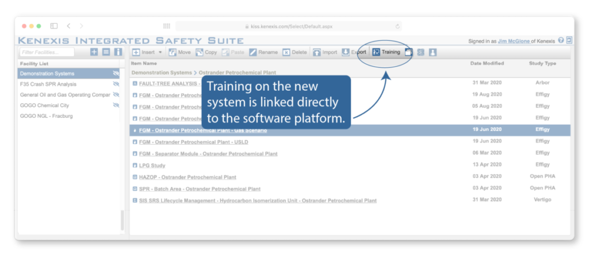The width and height of the screenshot is (589, 258).
Task: Click the Delete toolbar button
Action: pyautogui.click(x=294, y=52)
